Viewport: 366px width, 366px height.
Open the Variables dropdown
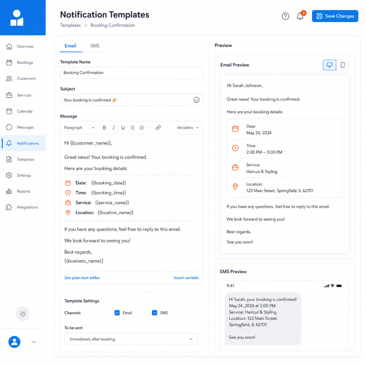tap(188, 128)
